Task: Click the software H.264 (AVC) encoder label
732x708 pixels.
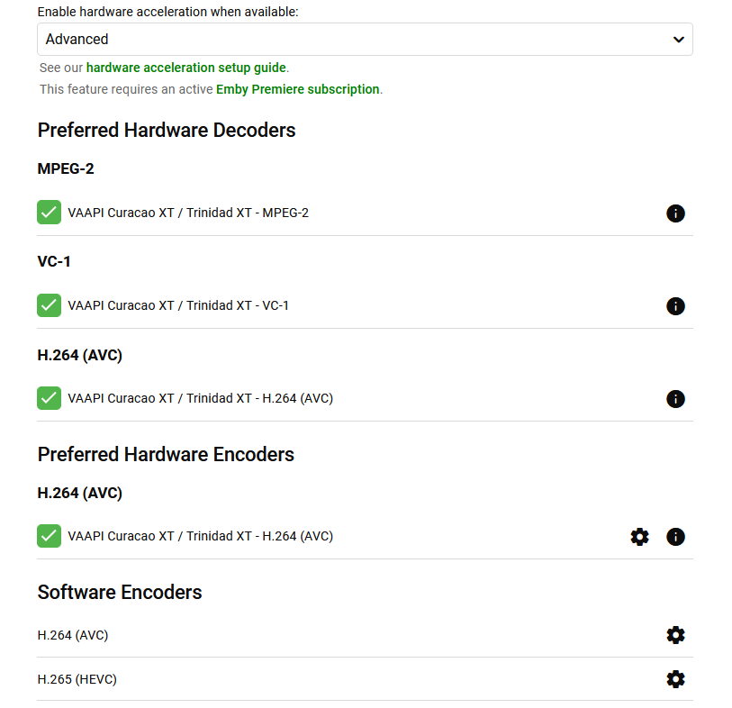Action: (x=73, y=635)
